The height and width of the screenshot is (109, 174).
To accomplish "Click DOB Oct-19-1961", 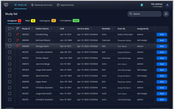I will click(x=65, y=64).
